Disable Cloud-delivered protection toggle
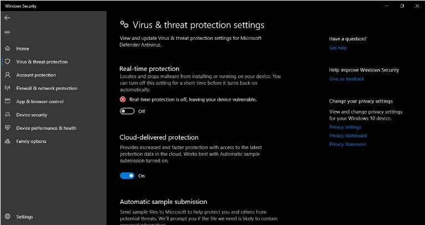The width and height of the screenshot is (425, 225). (x=127, y=176)
